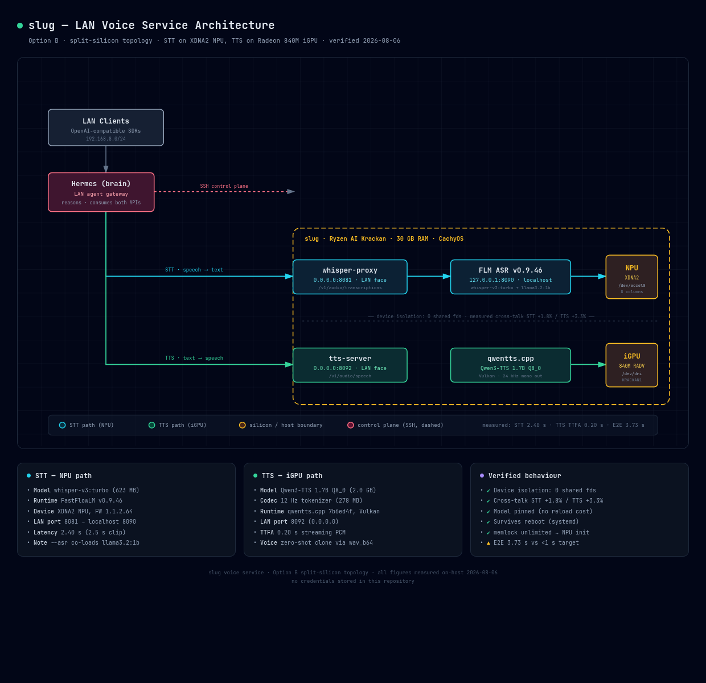This screenshot has width=706, height=683.
Task: Select the qwentts.cpp node
Action: click(511, 365)
